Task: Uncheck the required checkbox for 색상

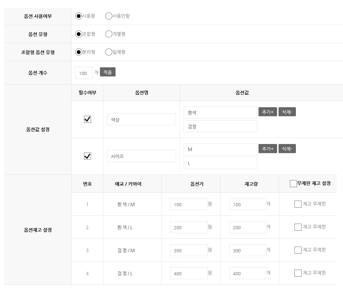Action: click(x=88, y=119)
